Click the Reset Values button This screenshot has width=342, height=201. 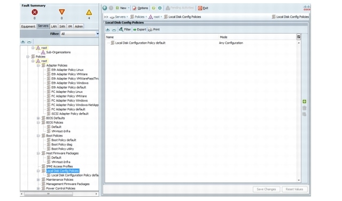[294, 189]
